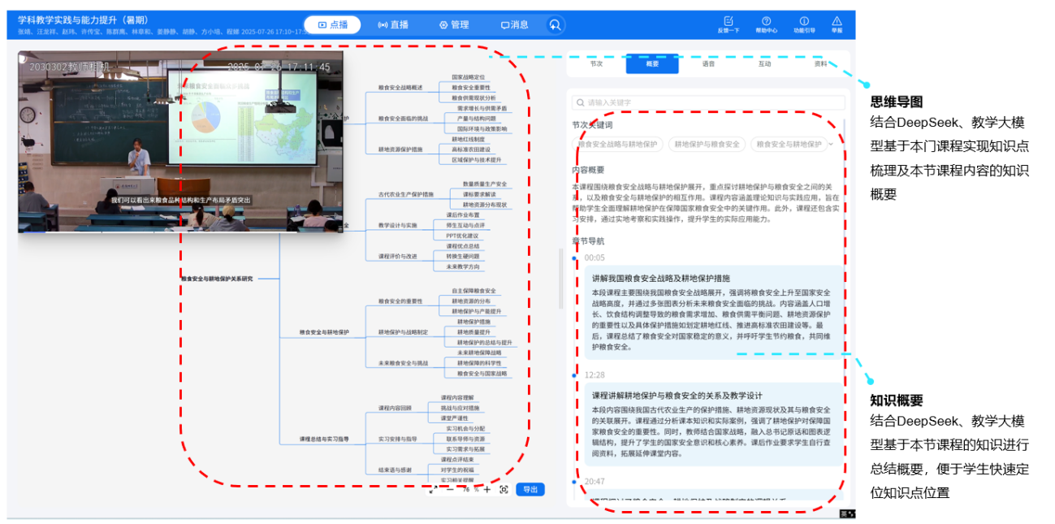Click the 导出 export button
This screenshot has height=524, width=1055.
[x=530, y=490]
